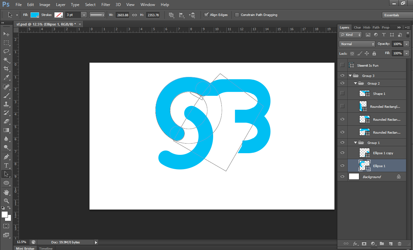Open the Kind filter dropdown

click(351, 34)
